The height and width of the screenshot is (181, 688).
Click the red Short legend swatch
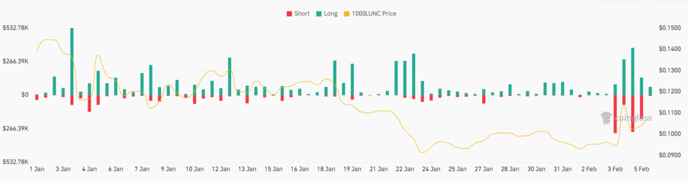289,13
